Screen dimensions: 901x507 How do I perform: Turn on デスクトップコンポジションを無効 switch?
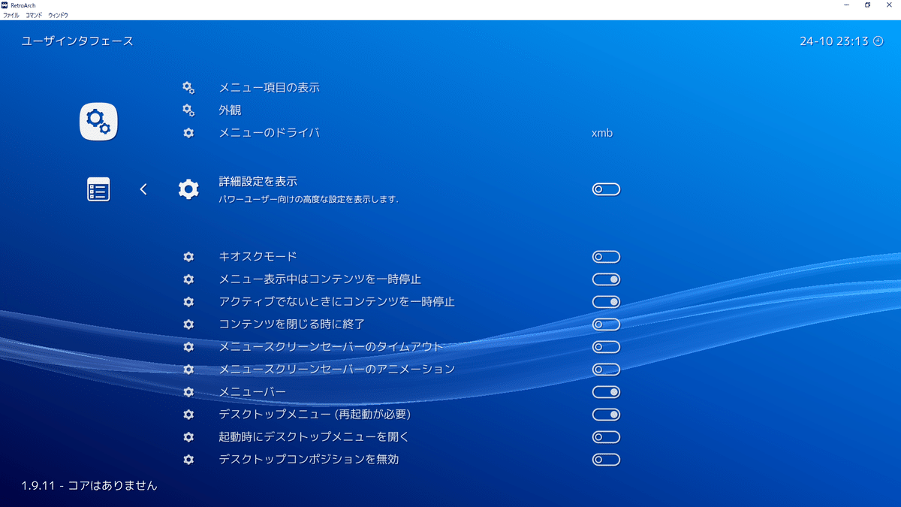(606, 460)
